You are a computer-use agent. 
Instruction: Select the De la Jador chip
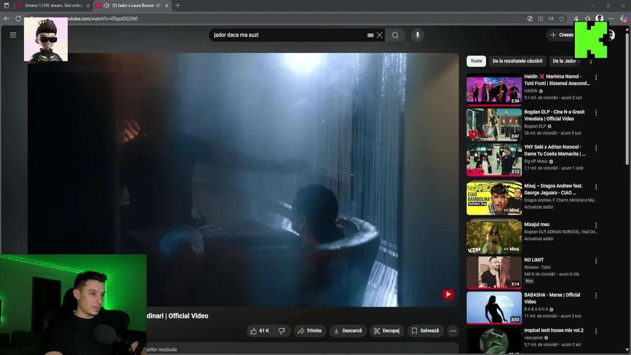click(566, 61)
